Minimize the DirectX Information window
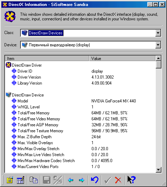 150,5
